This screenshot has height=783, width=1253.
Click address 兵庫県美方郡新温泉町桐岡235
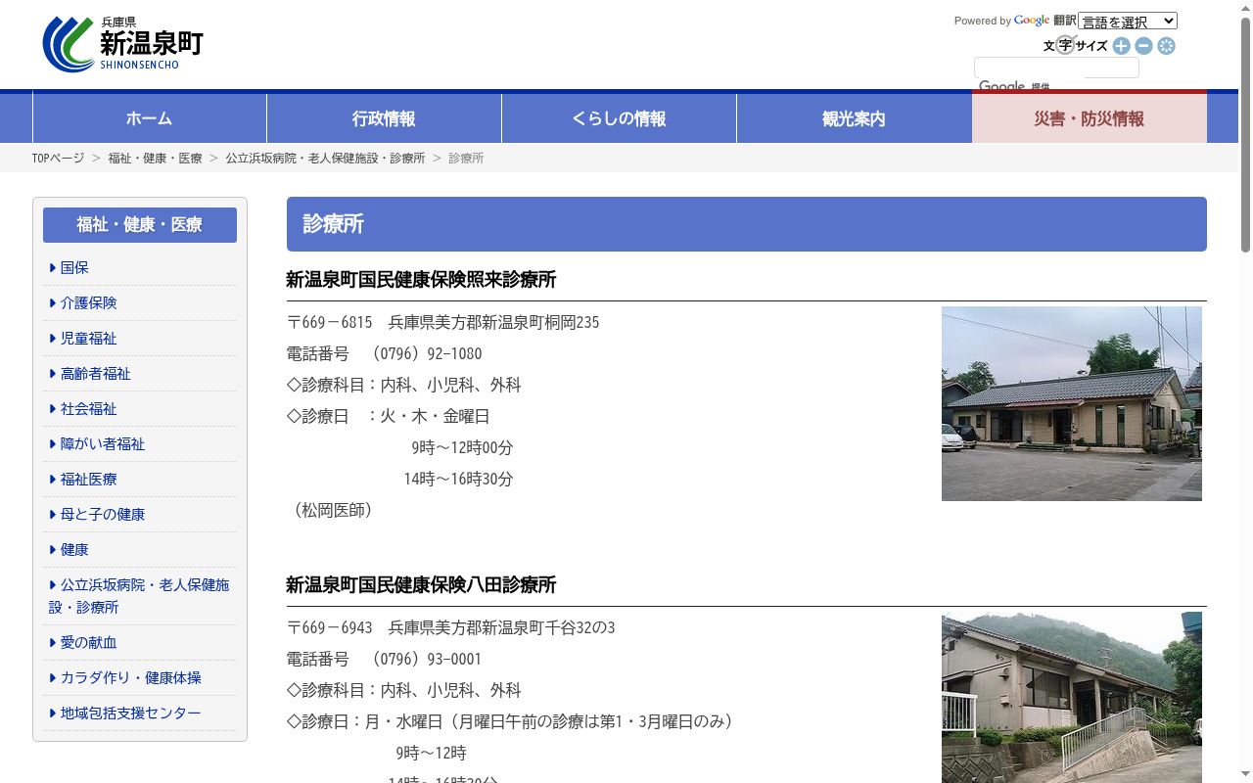click(x=493, y=322)
